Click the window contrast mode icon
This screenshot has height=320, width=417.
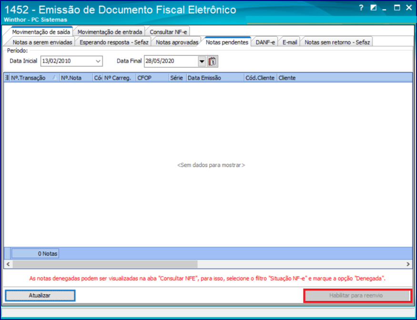point(373,8)
